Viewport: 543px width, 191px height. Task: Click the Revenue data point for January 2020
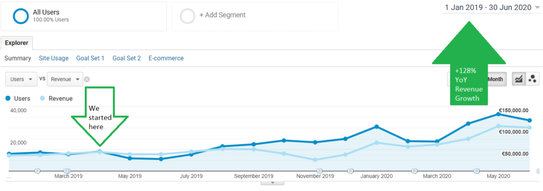coord(376,143)
